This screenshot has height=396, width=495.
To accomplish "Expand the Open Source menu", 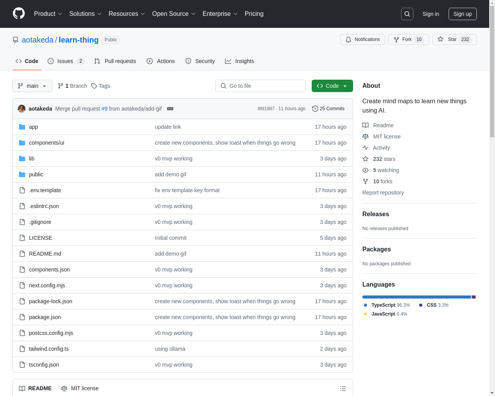I will 174,14.
